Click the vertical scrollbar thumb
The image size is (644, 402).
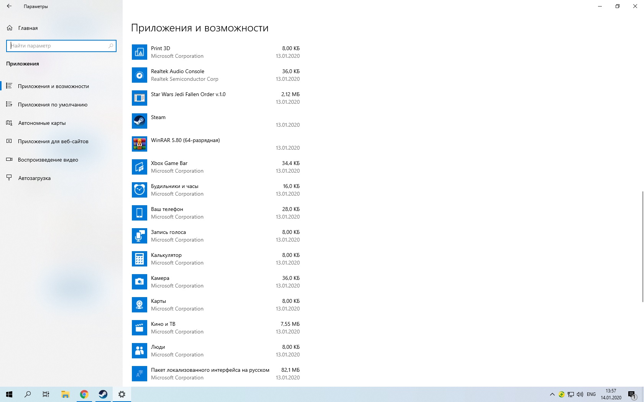(x=642, y=247)
